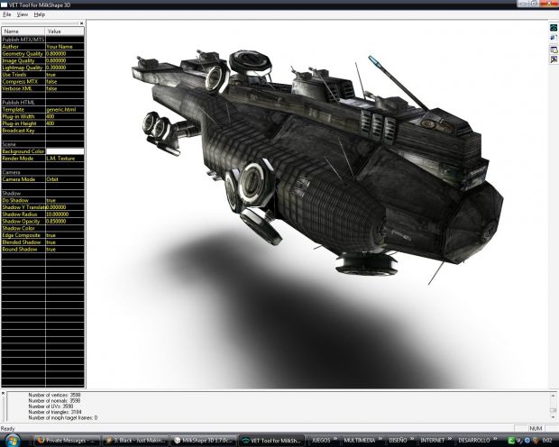This screenshot has width=559, height=447.
Task: Select VET Tool for MilkShape taskbar button
Action: (271, 441)
